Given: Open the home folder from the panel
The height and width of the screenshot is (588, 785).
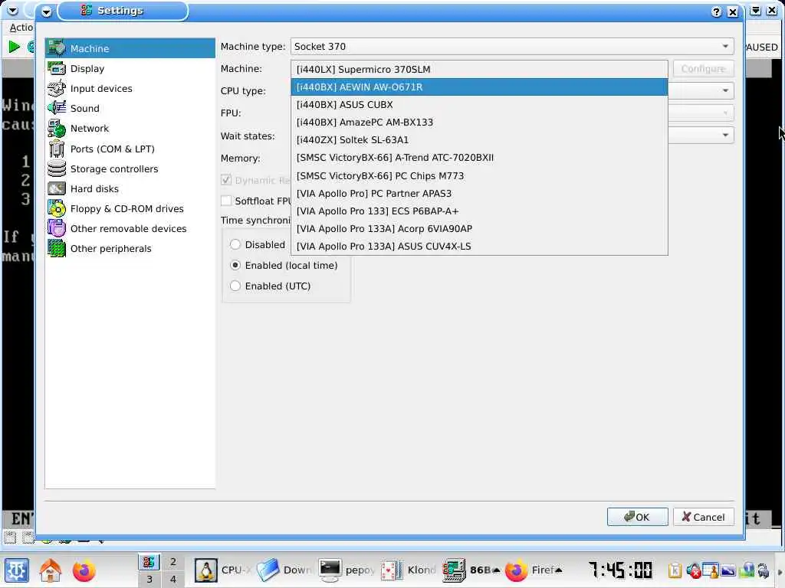Looking at the screenshot, I should pos(51,570).
